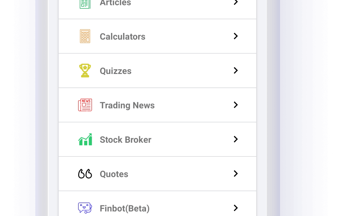The height and width of the screenshot is (216, 341).
Task: Expand the Quizzes chevron arrow
Action: tap(236, 70)
